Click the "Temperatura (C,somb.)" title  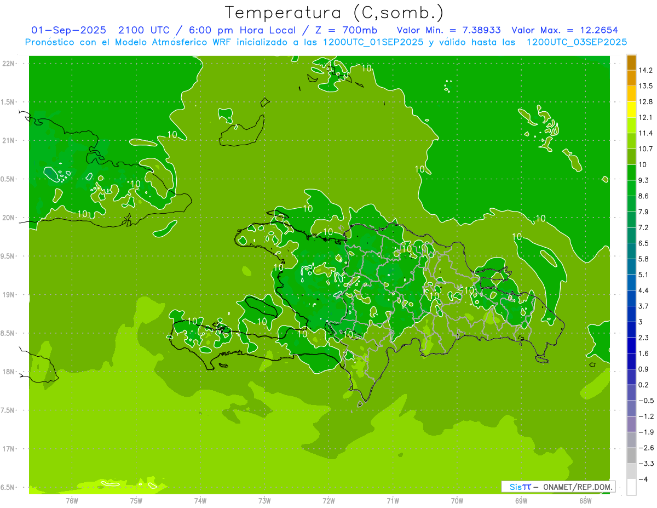[x=335, y=13]
